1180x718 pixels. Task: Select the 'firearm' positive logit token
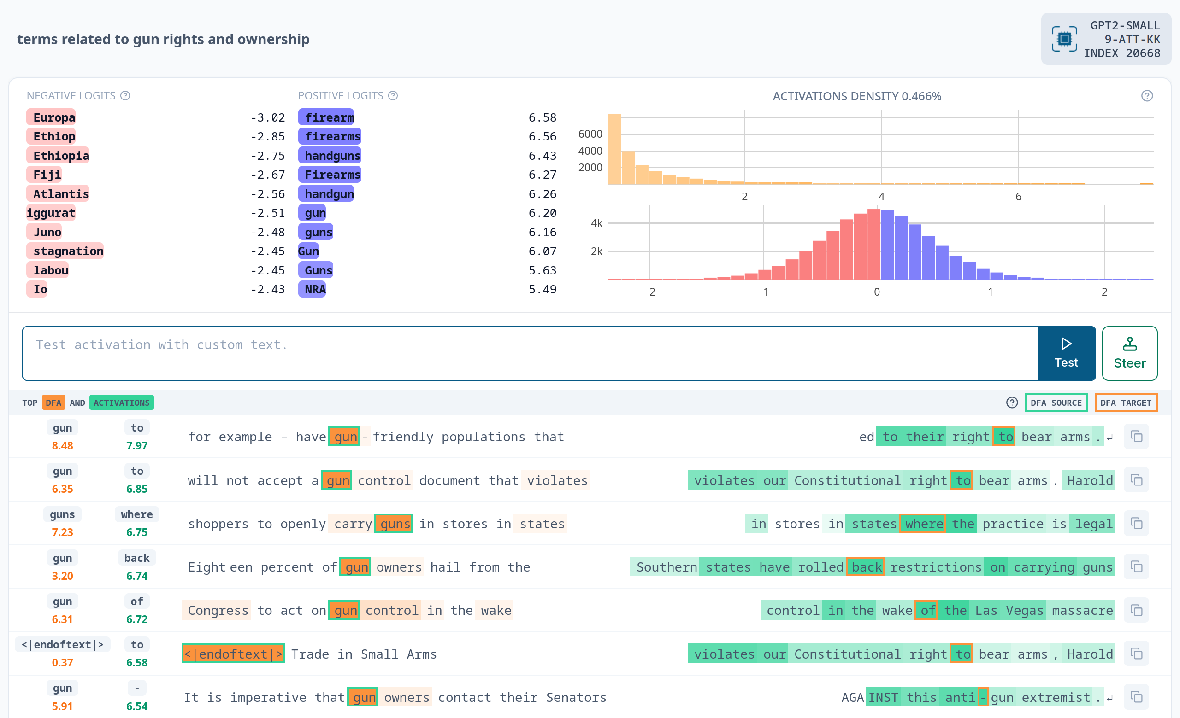pyautogui.click(x=329, y=117)
